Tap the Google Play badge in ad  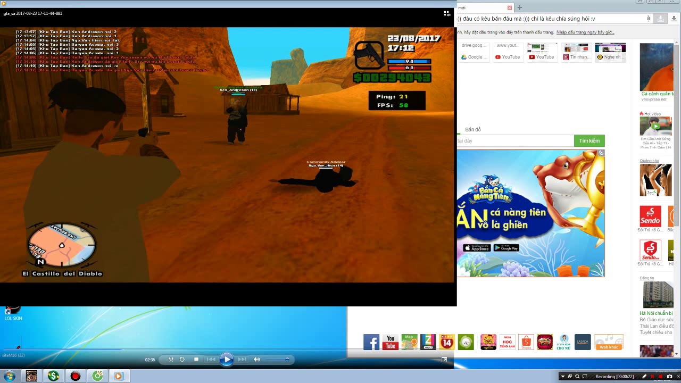pyautogui.click(x=506, y=248)
